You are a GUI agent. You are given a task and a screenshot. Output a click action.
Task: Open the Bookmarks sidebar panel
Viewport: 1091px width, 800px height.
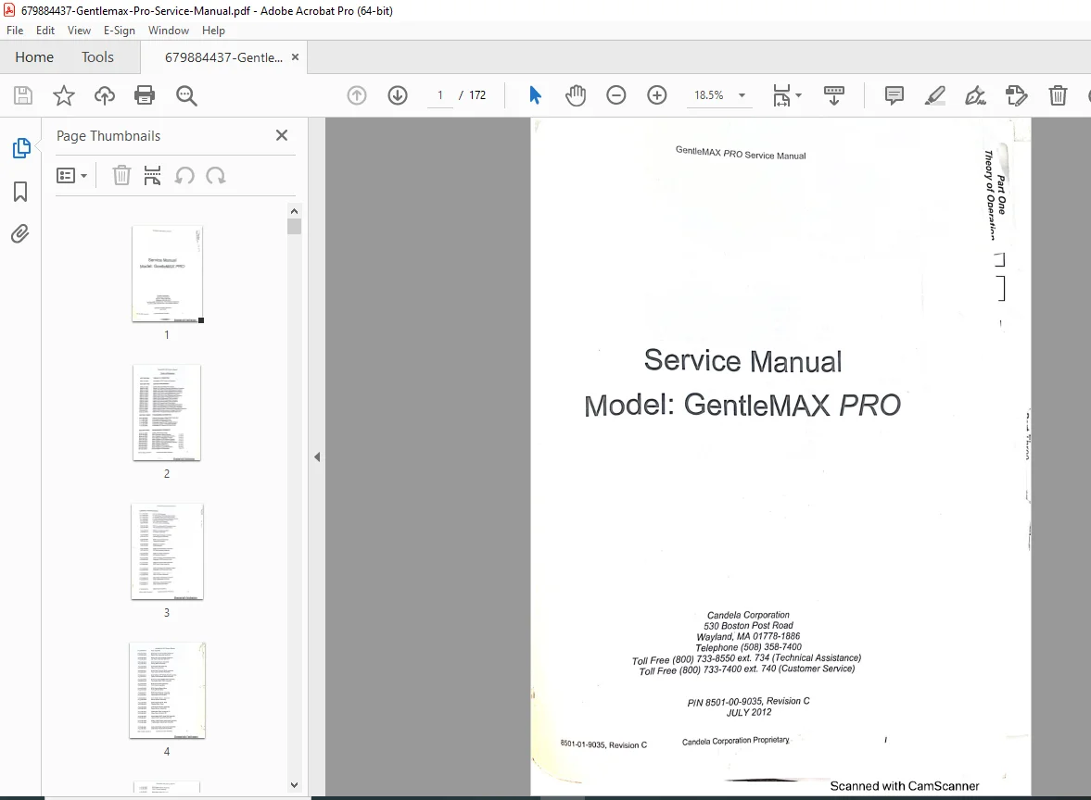[20, 192]
